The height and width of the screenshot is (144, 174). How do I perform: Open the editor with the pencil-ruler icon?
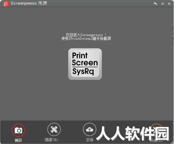(54, 129)
